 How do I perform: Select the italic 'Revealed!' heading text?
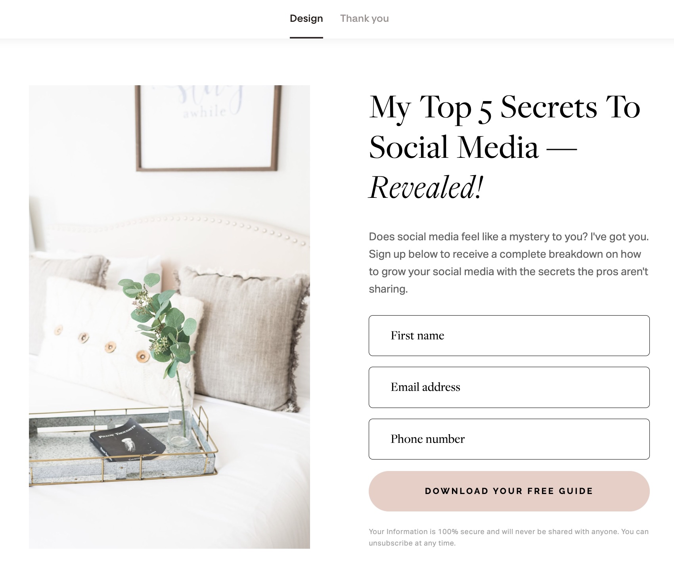point(426,187)
